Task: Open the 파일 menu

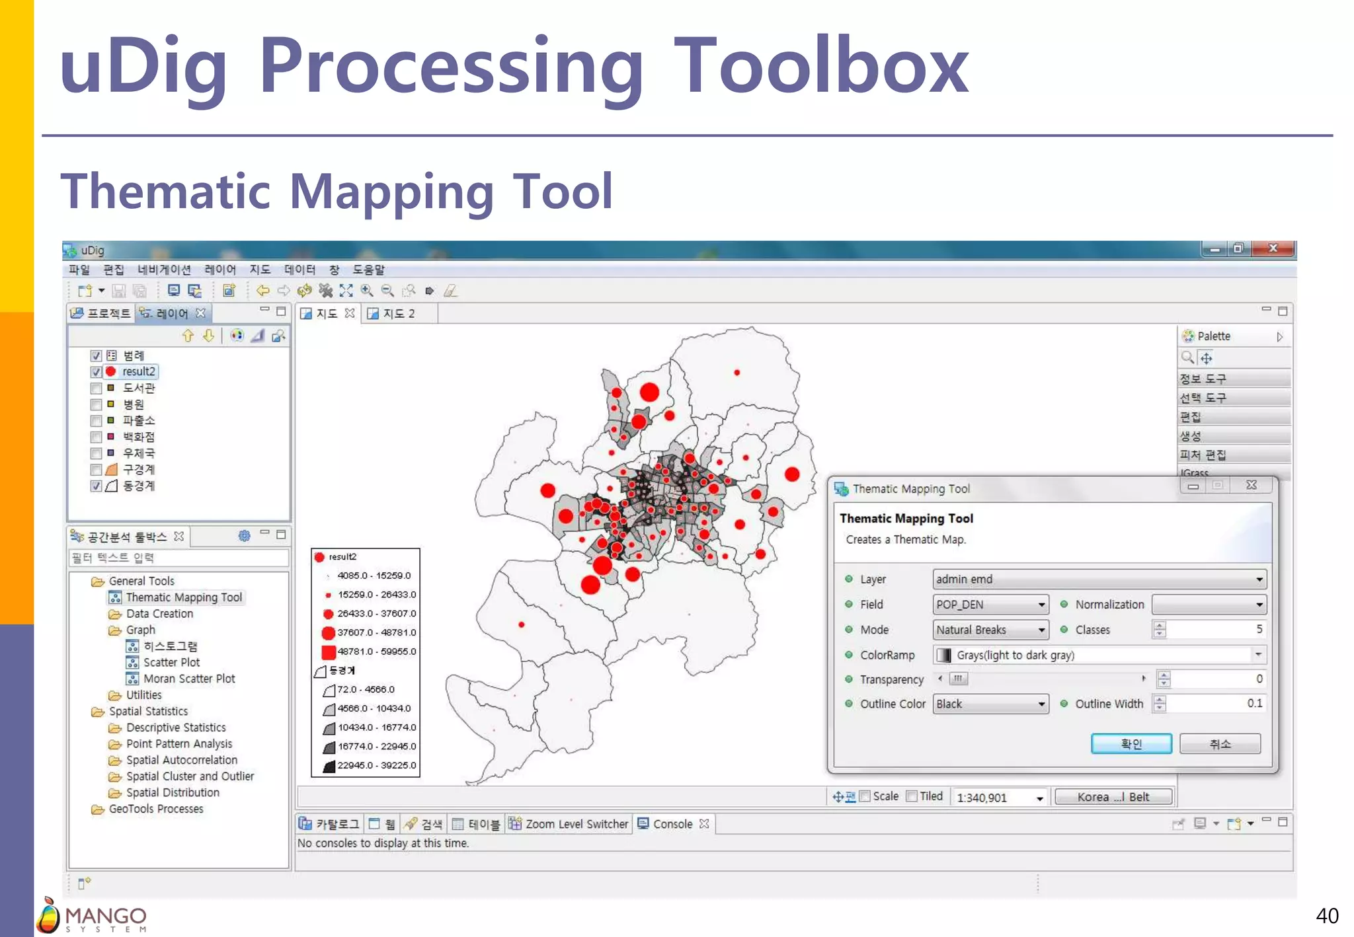Action: [x=79, y=270]
